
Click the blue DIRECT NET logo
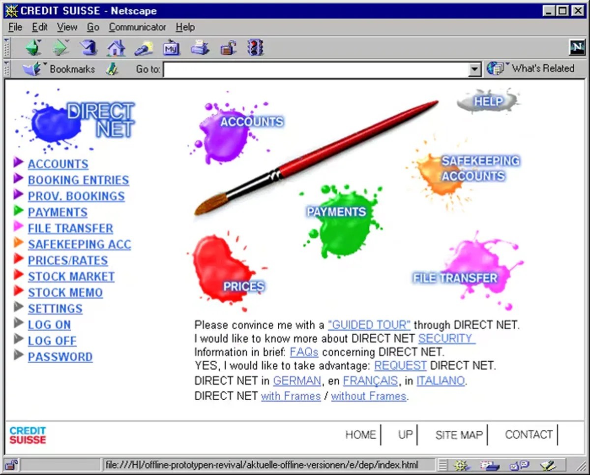[75, 121]
